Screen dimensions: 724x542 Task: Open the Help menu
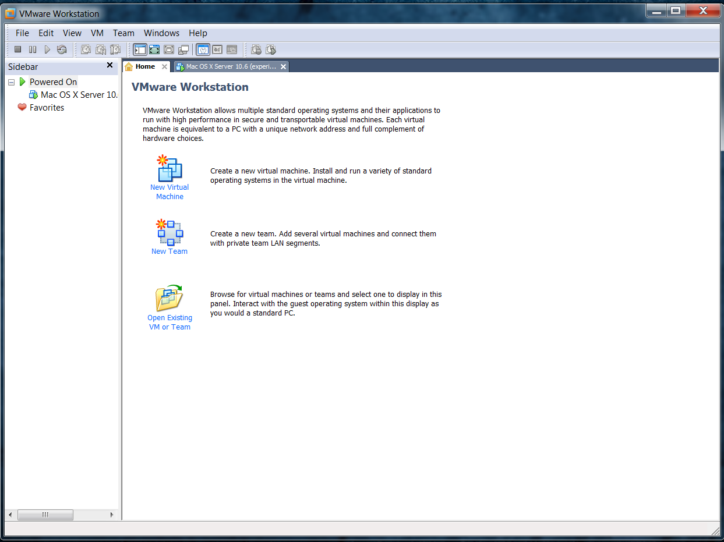[198, 33]
